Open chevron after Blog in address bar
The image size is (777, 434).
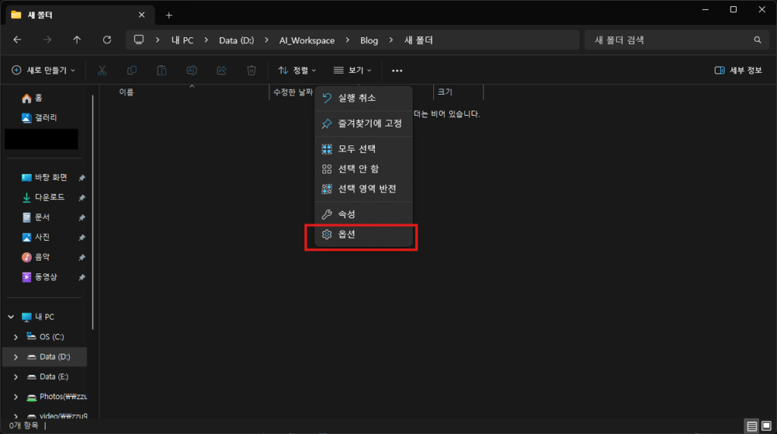tap(391, 39)
